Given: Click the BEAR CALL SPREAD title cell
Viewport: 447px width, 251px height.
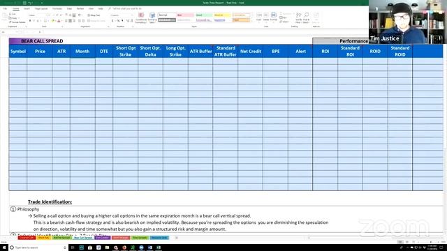Looking at the screenshot, I should click(42, 41).
